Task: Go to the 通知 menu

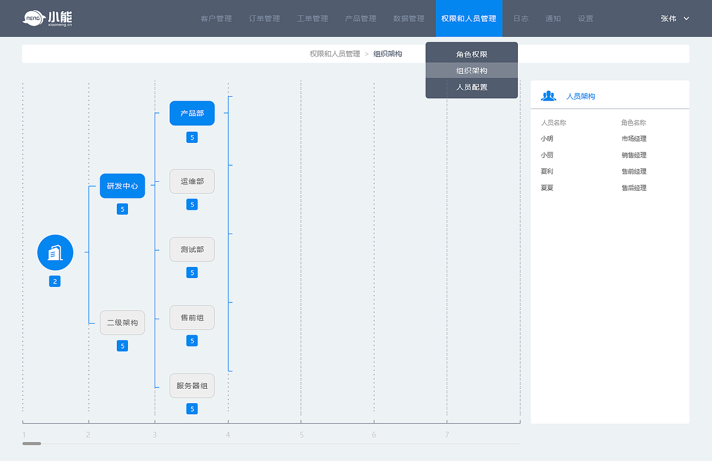Action: point(553,18)
